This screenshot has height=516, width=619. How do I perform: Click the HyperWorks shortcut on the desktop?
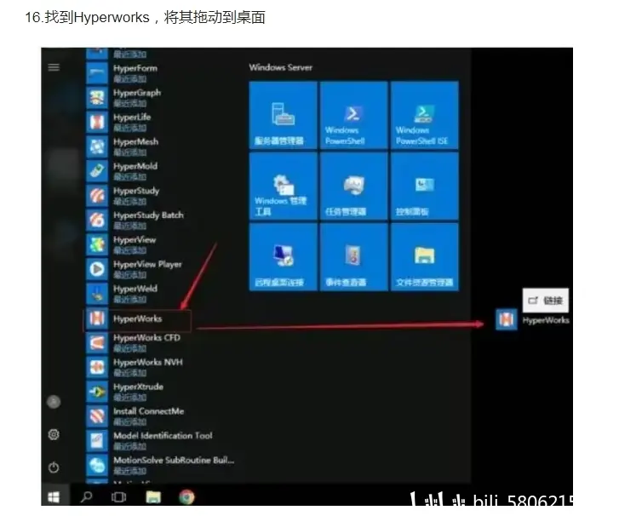click(x=507, y=319)
